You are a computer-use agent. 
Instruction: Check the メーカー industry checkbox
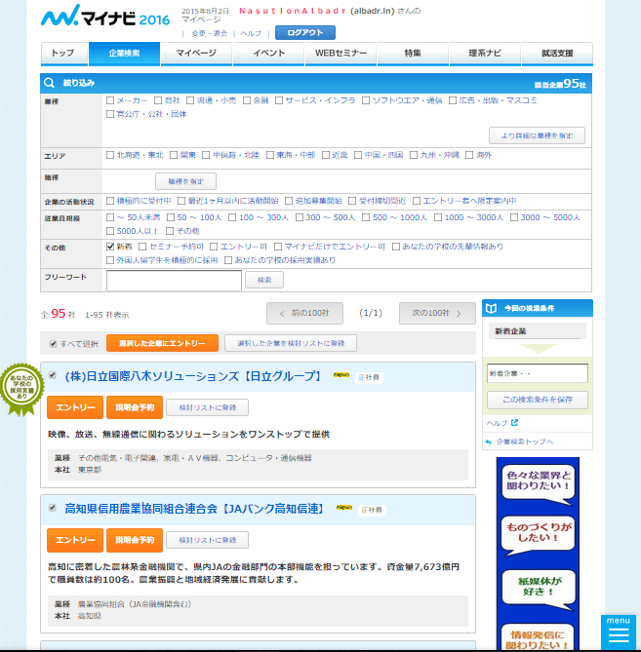(110, 100)
